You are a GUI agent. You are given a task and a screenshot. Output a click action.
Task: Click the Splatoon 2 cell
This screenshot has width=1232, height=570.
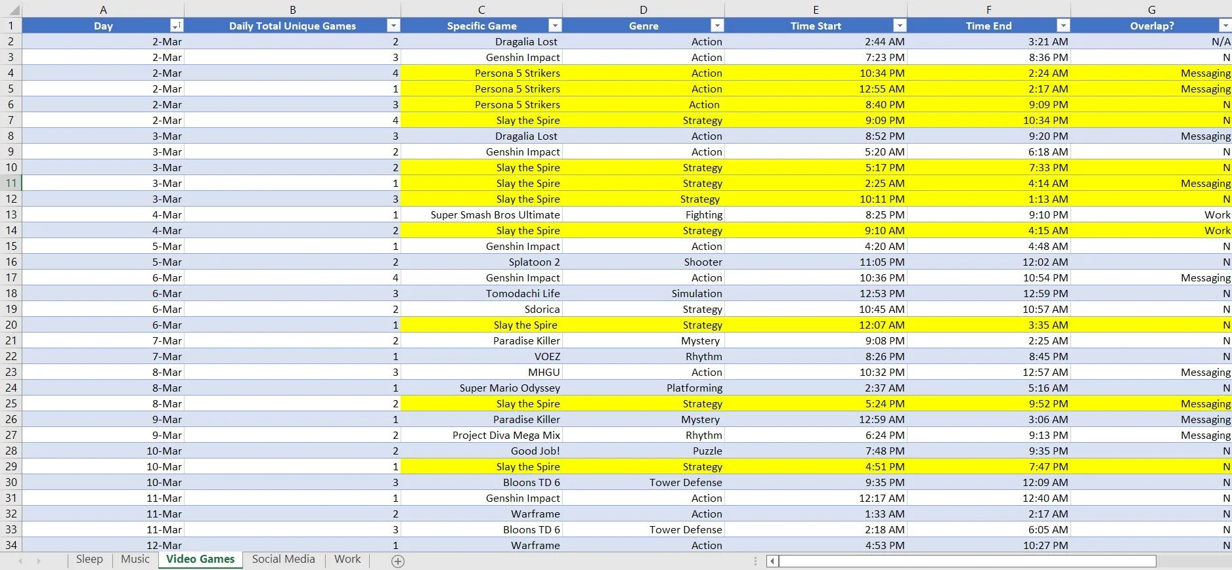click(x=481, y=262)
